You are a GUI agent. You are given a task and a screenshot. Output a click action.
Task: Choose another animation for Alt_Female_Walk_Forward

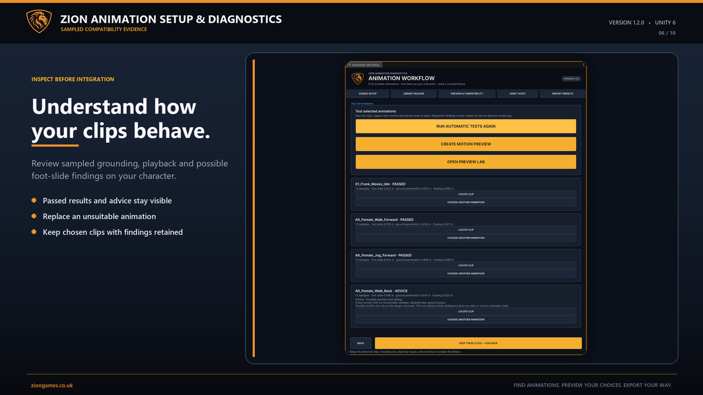point(466,238)
